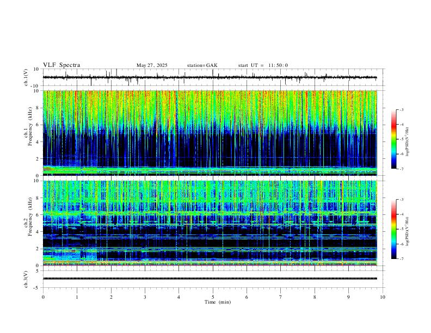Image resolution: width=431 pixels, height=333 pixels.
Task: Click inside the ch.1 spectrogram plot
Action: click(210, 133)
